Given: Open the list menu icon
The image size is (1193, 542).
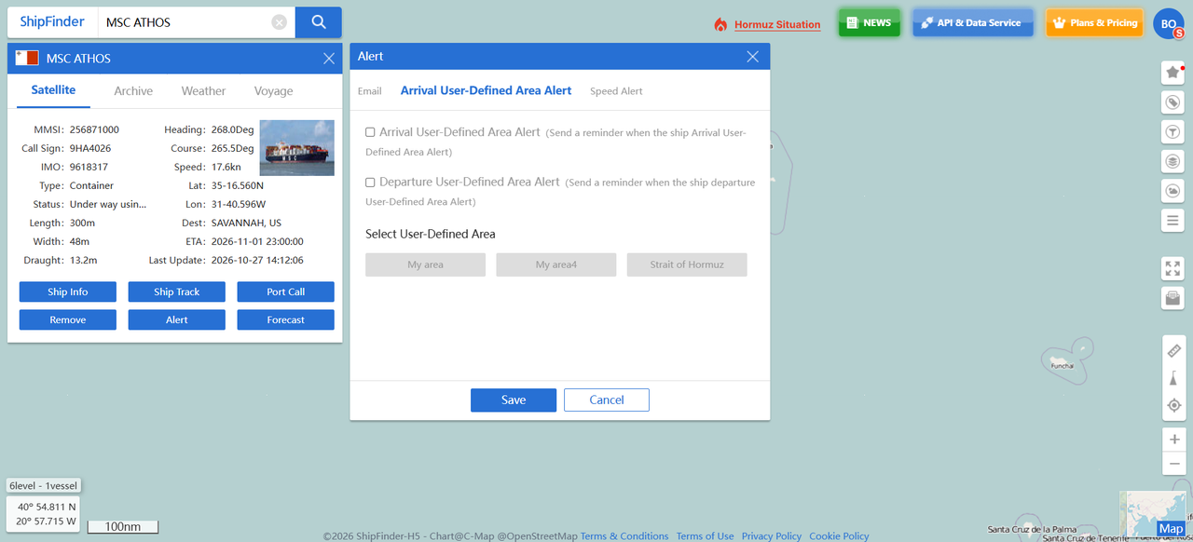Looking at the screenshot, I should coord(1172,221).
